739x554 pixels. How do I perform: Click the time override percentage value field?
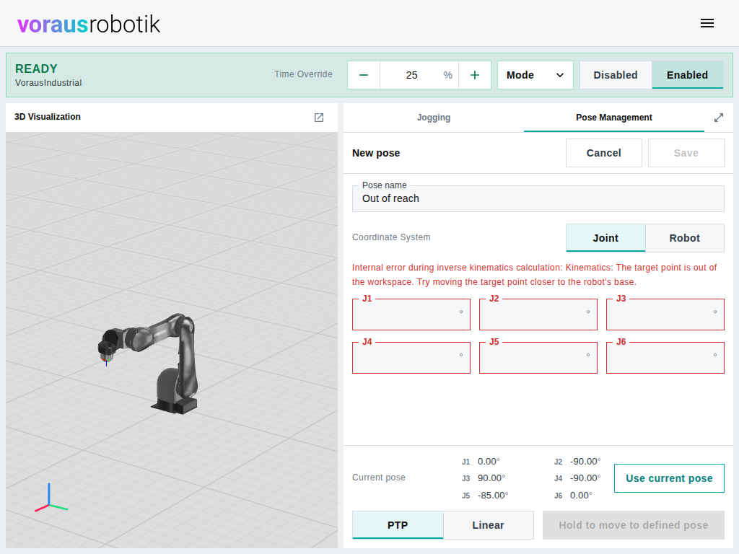tap(419, 75)
